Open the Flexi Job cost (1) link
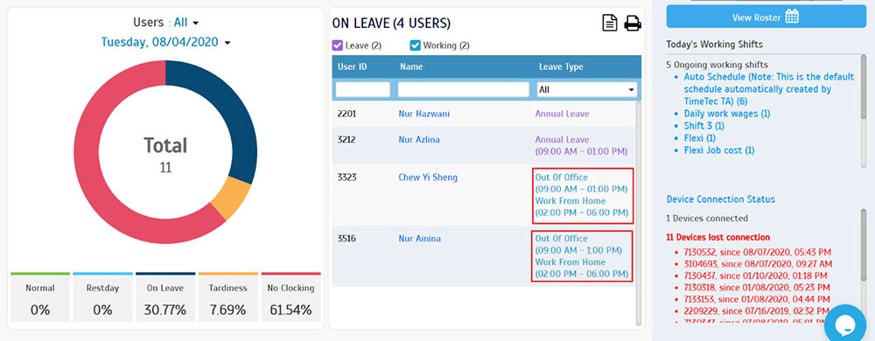The image size is (875, 341). coord(719,150)
